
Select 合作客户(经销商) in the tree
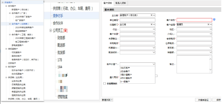point(20,24)
